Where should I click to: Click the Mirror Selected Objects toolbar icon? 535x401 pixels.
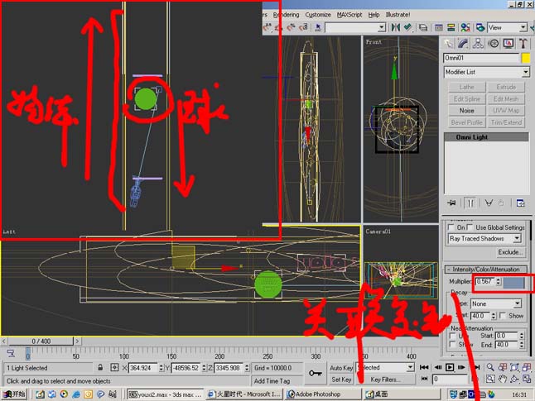pyautogui.click(x=395, y=27)
